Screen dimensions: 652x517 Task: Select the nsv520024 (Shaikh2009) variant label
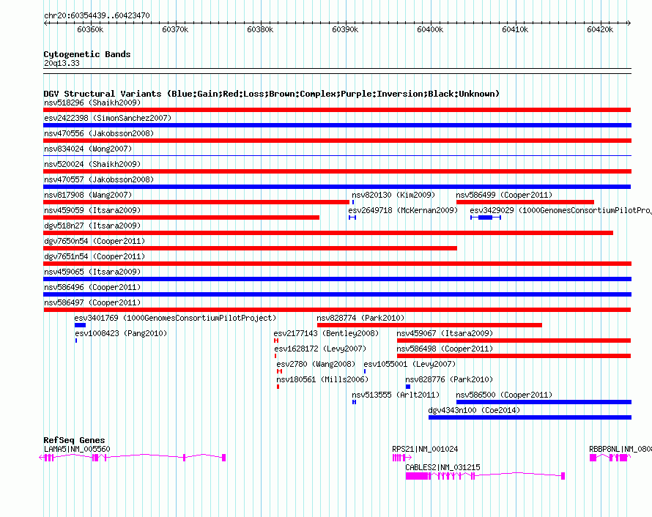pos(92,164)
